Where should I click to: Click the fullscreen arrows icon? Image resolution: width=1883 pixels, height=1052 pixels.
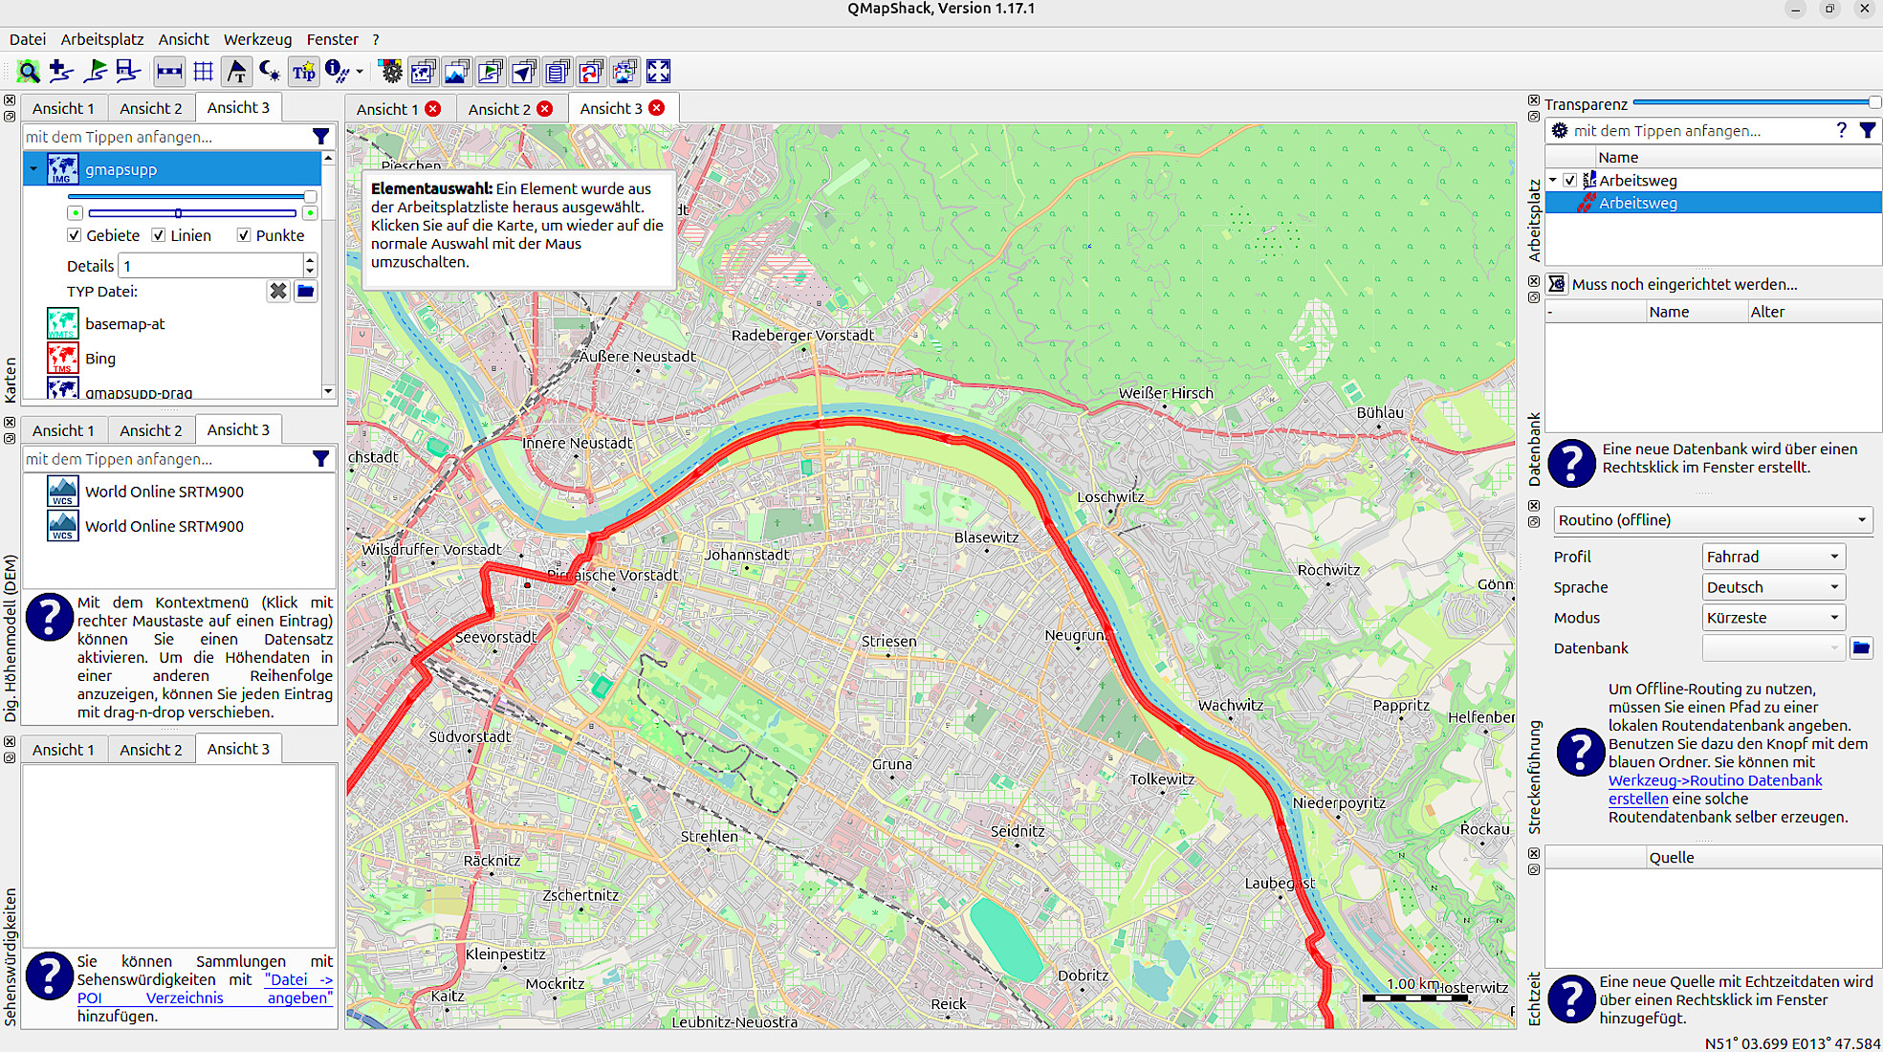click(658, 72)
